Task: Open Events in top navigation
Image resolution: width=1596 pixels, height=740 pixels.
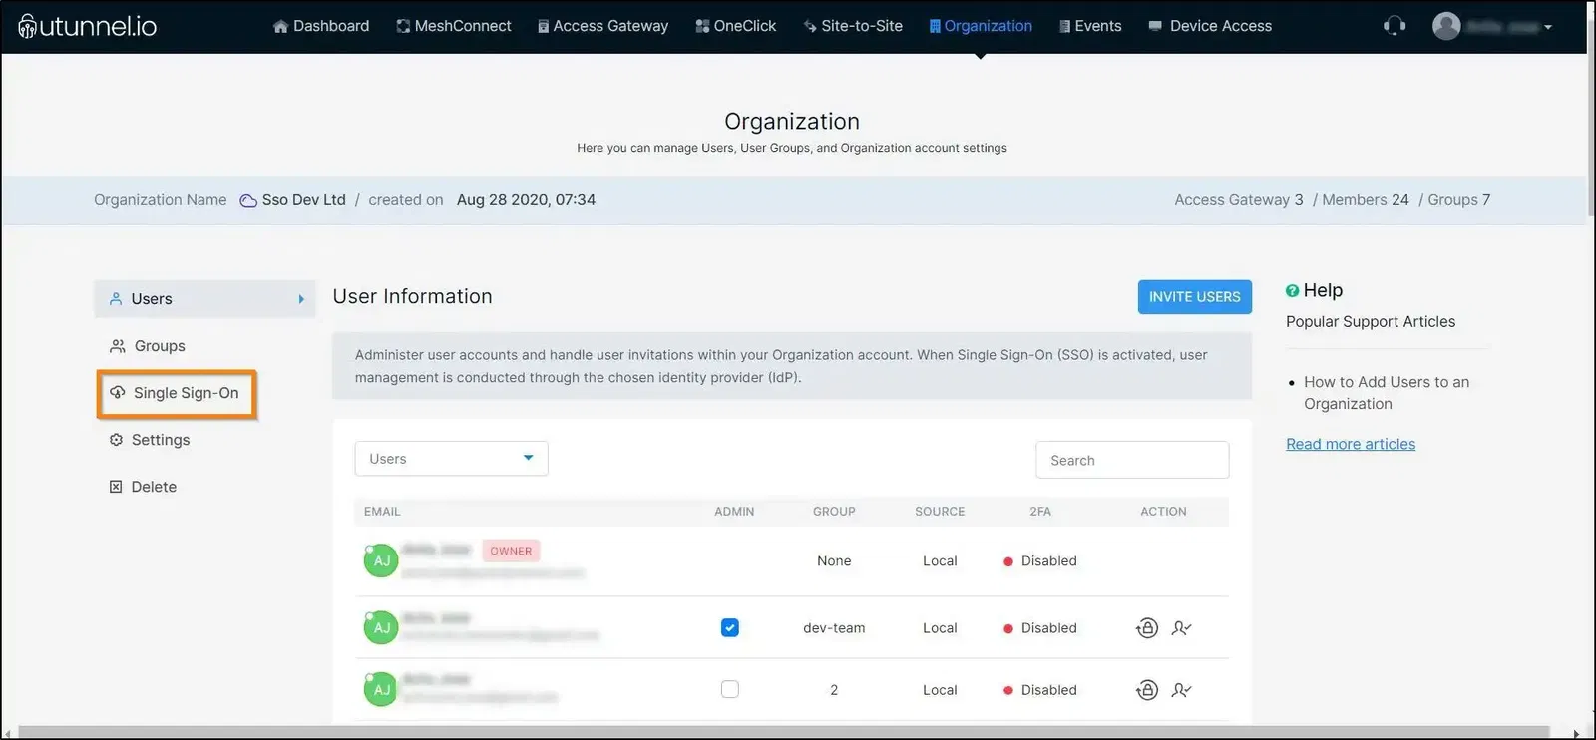Action: coord(1090,26)
